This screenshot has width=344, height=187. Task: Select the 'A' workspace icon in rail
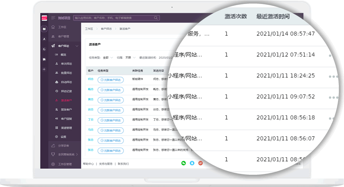click(x=44, y=39)
